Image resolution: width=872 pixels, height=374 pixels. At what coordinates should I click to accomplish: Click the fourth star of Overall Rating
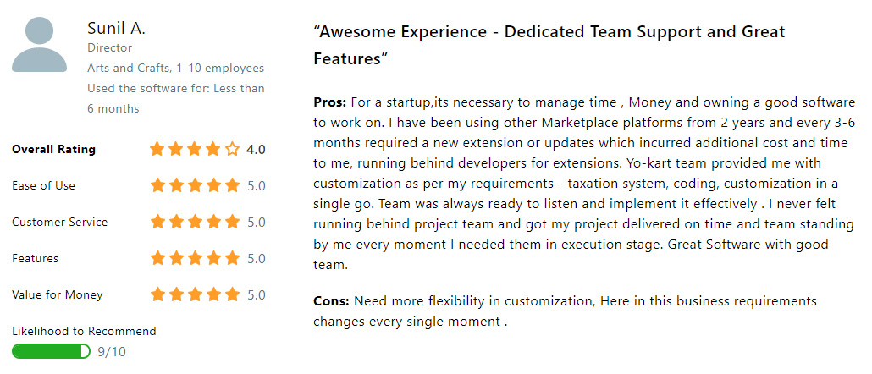(213, 149)
